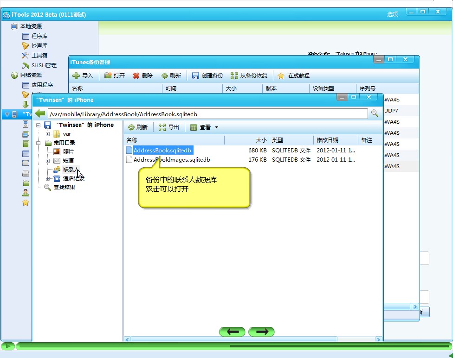Open 在线教程 (Online Tutorial) star link
The height and width of the screenshot is (358, 453).
pos(294,75)
